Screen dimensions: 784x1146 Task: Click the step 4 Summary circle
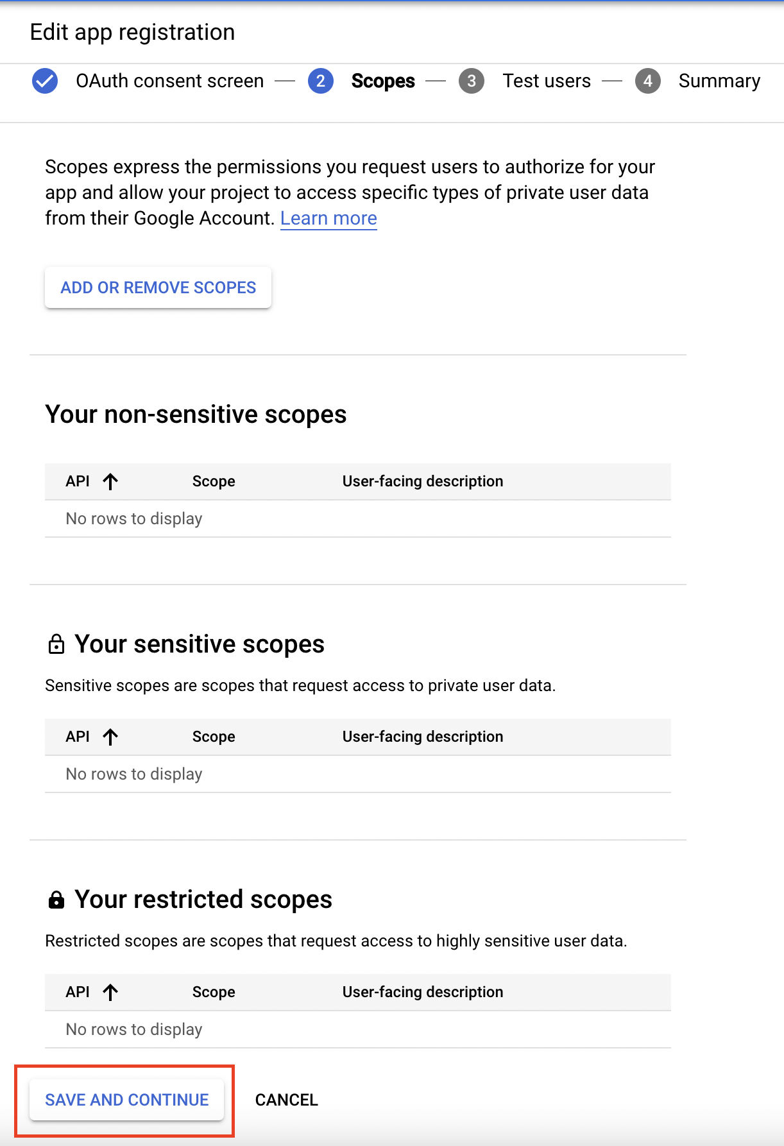(x=648, y=81)
